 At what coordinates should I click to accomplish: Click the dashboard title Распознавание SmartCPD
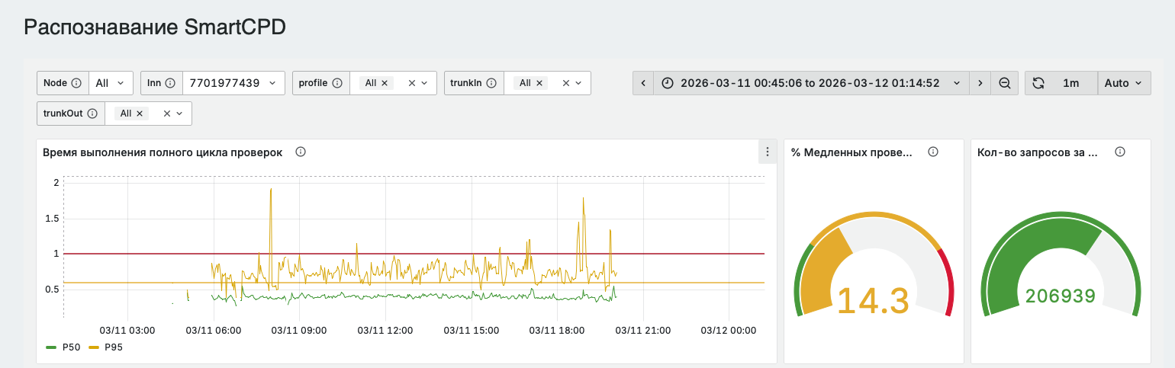point(155,27)
